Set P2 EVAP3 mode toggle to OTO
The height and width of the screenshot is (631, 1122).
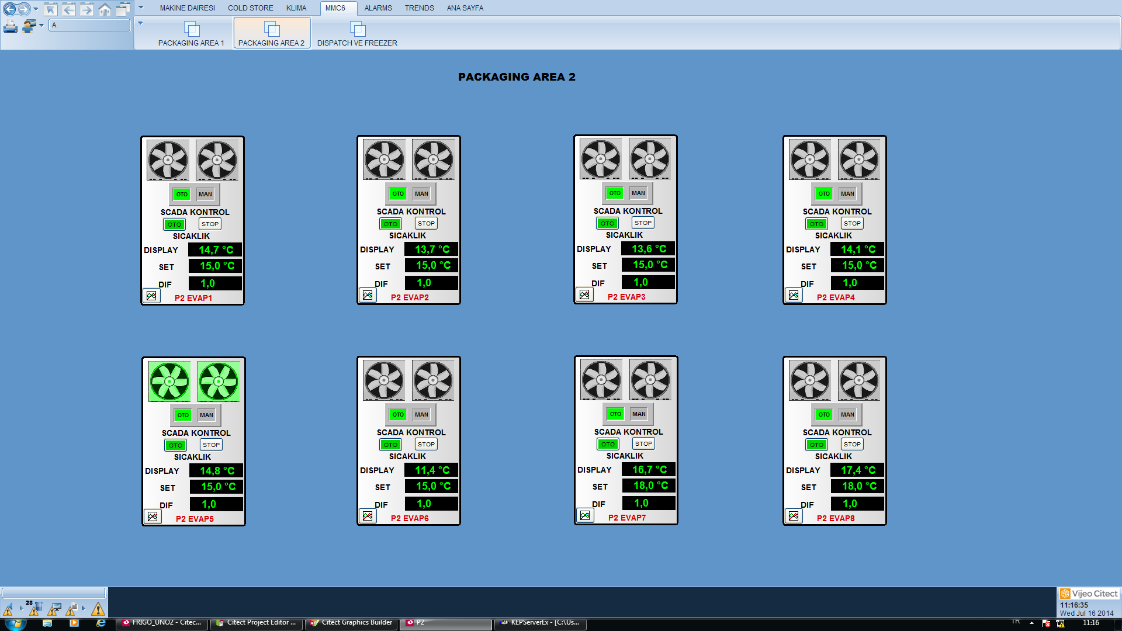pyautogui.click(x=615, y=193)
